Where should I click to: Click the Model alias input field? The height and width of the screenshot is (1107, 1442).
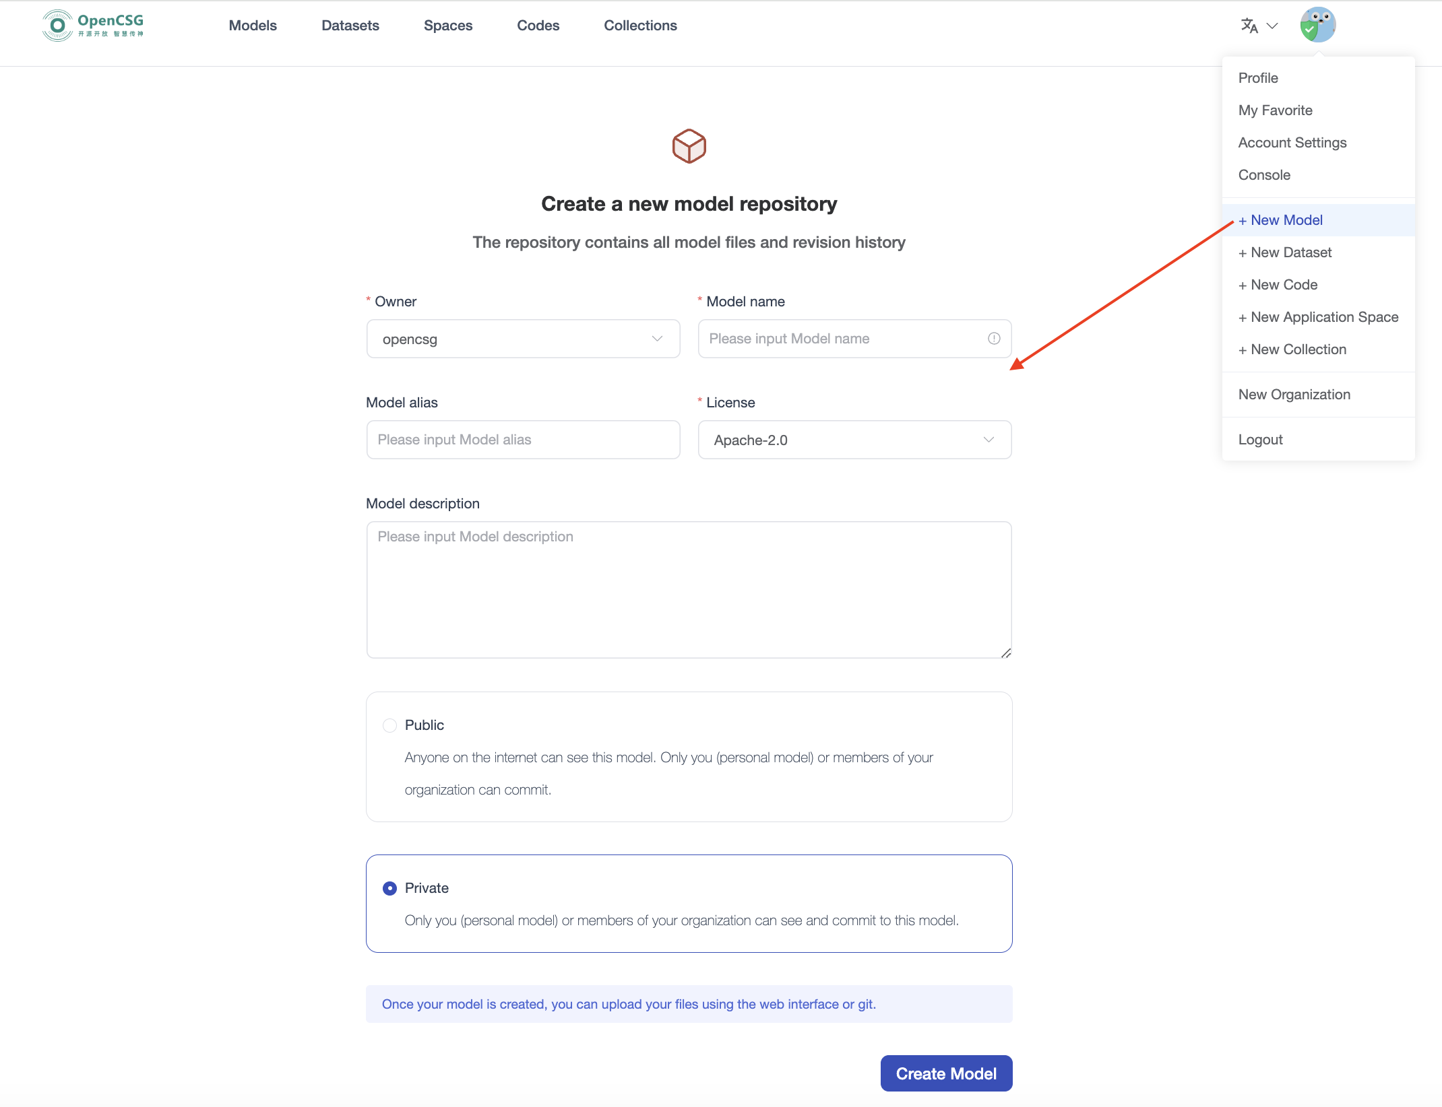pos(523,440)
